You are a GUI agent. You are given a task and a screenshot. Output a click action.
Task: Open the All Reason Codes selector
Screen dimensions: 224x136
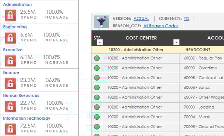coord(161,26)
